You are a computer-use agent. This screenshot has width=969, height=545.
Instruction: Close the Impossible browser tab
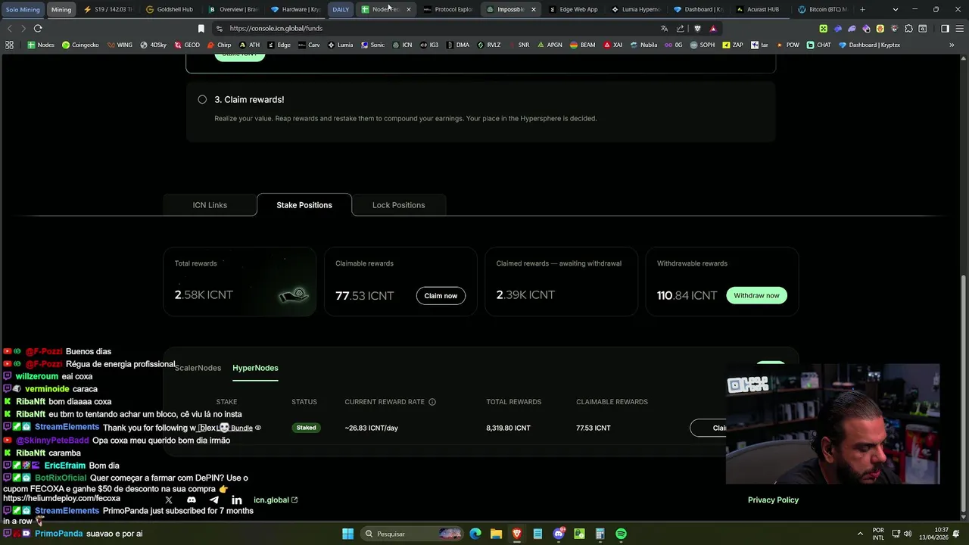[x=534, y=9]
